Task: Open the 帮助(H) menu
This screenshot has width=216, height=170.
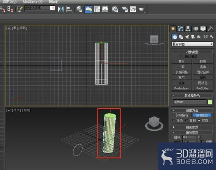Action: [x=54, y=2]
